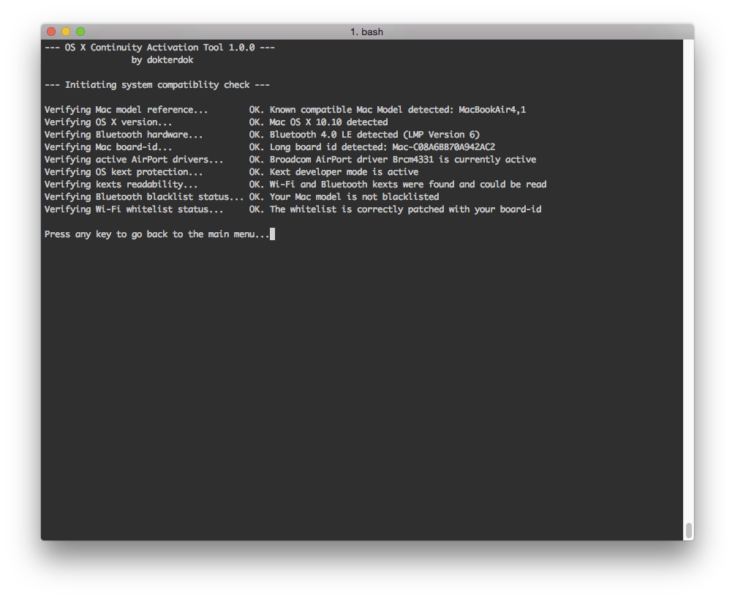Image resolution: width=735 pixels, height=599 pixels.
Task: Click 'Verifying OS X version...' text
Action: (x=108, y=122)
